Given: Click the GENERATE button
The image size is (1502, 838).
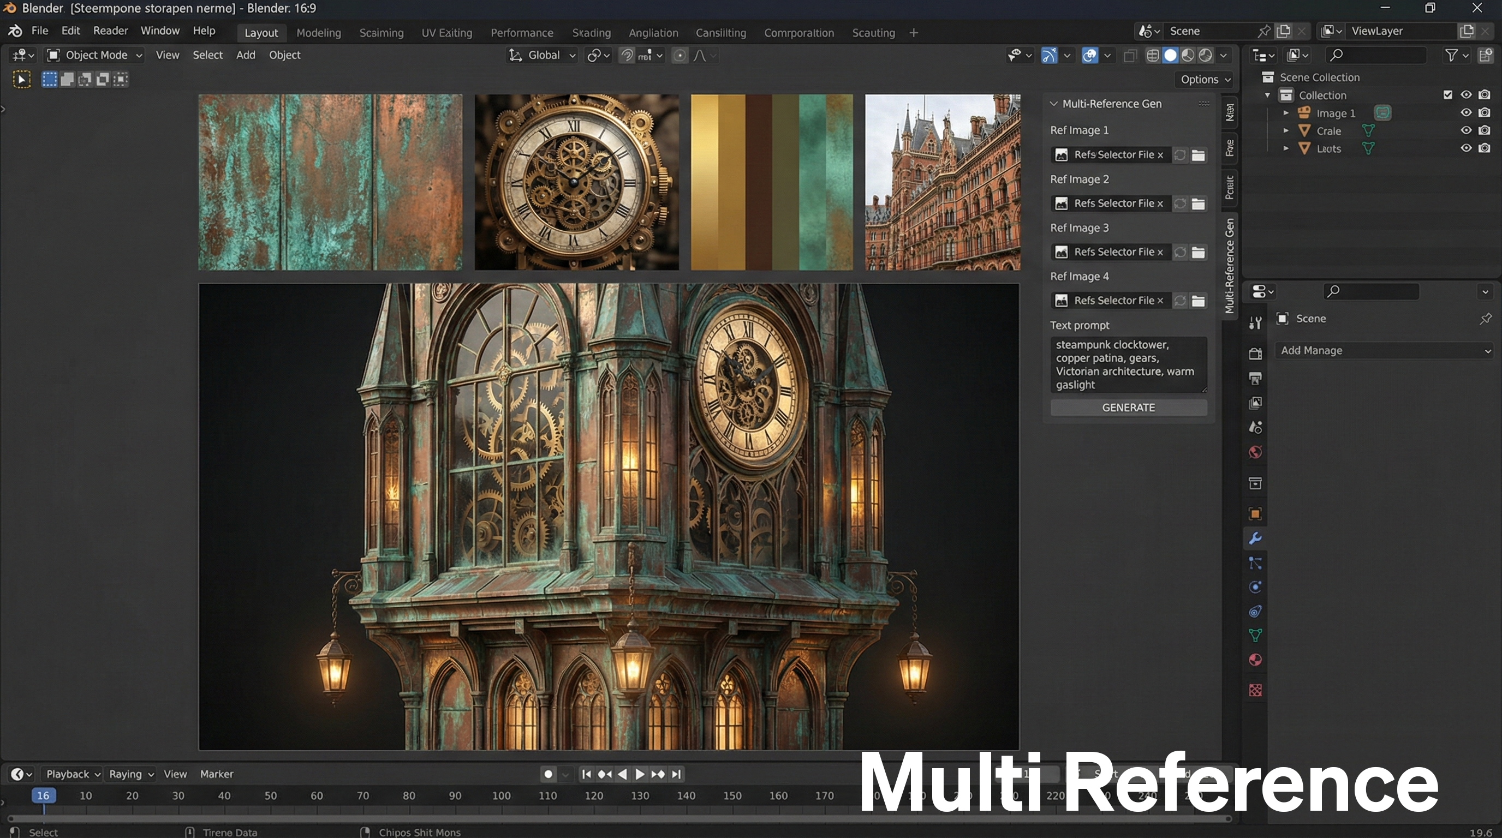Looking at the screenshot, I should point(1128,408).
